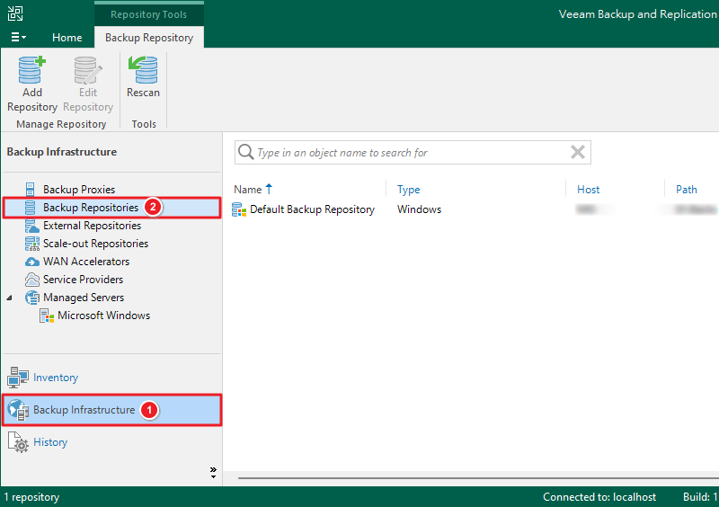Click the Service Providers icon
Image resolution: width=719 pixels, height=507 pixels.
pyautogui.click(x=31, y=280)
